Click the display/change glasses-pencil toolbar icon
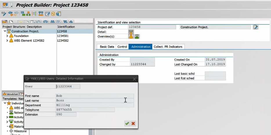This screenshot has height=135, width=271. pos(4,14)
